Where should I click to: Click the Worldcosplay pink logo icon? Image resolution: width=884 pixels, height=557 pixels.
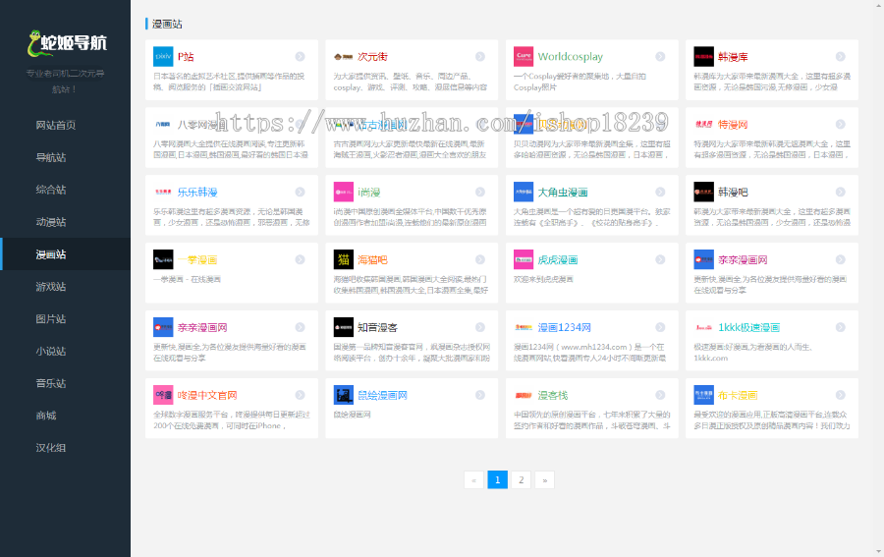524,57
